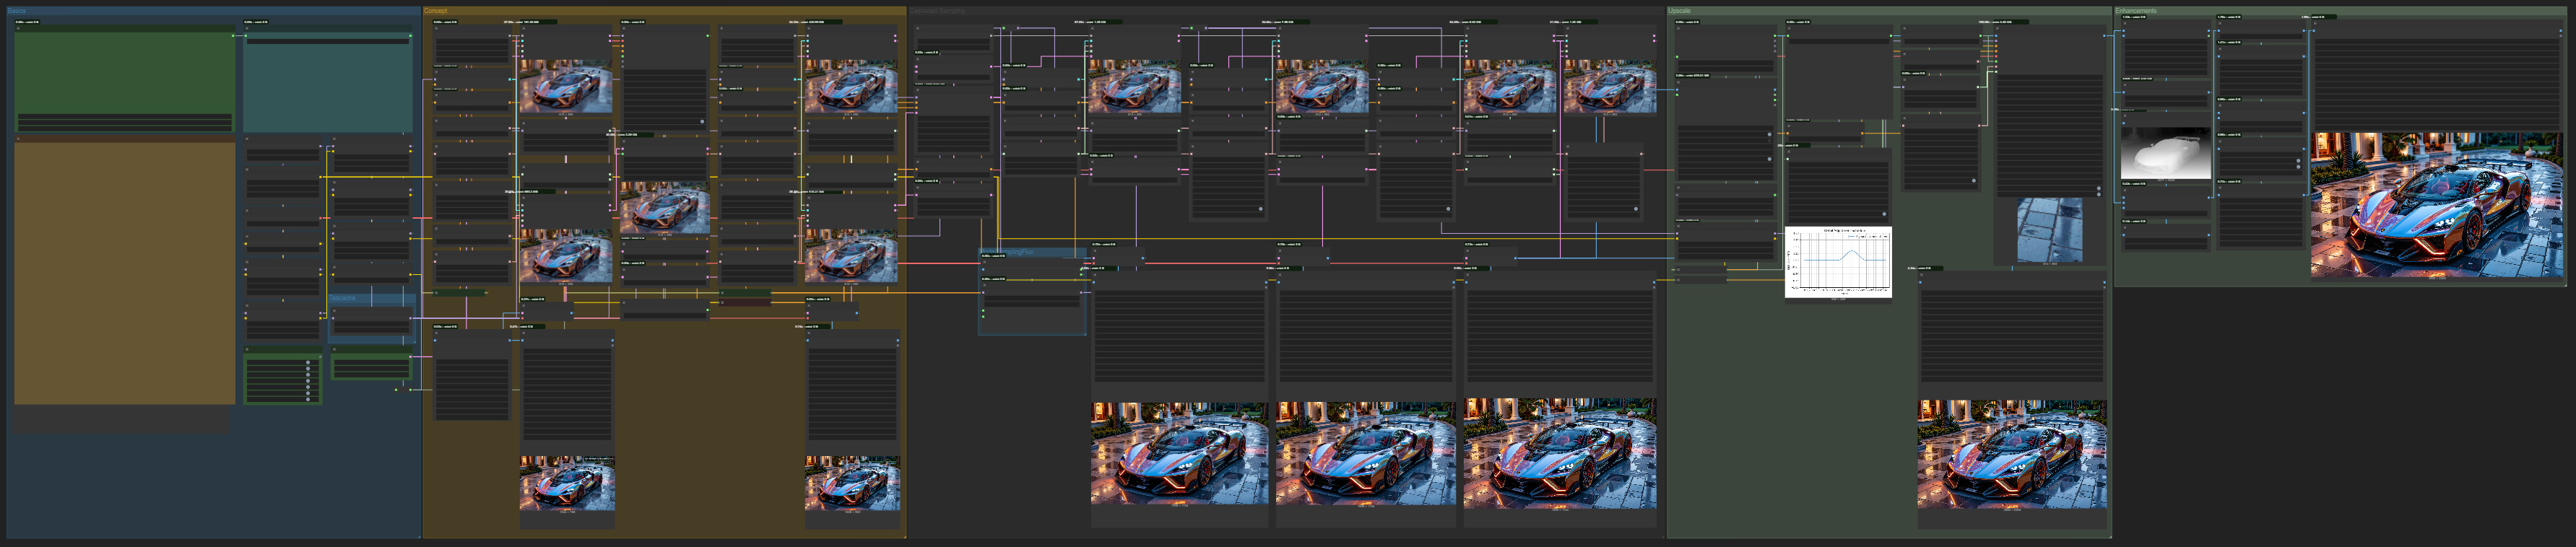Select the large car image in Upscale group

pyautogui.click(x=2011, y=454)
